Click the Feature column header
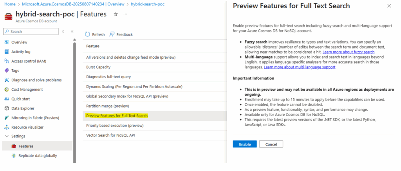The width and height of the screenshot is (401, 171). tap(93, 46)
